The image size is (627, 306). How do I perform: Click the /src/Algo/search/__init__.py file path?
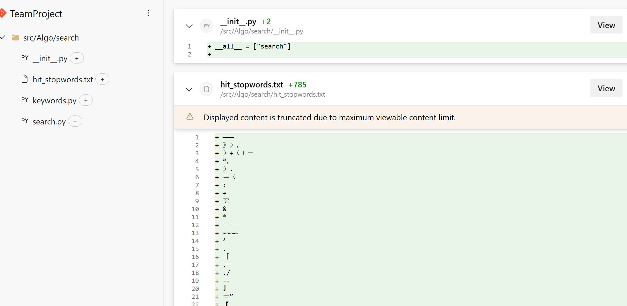(262, 31)
